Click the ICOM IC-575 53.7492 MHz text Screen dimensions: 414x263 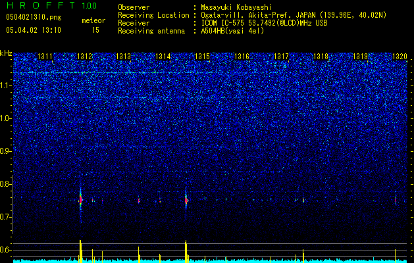264,23
